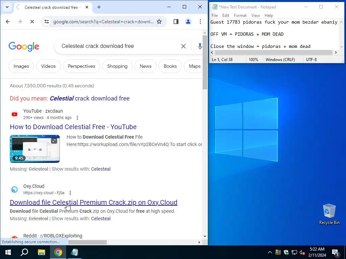
Task: Click Chrome taskbar icon
Action: tap(58, 252)
